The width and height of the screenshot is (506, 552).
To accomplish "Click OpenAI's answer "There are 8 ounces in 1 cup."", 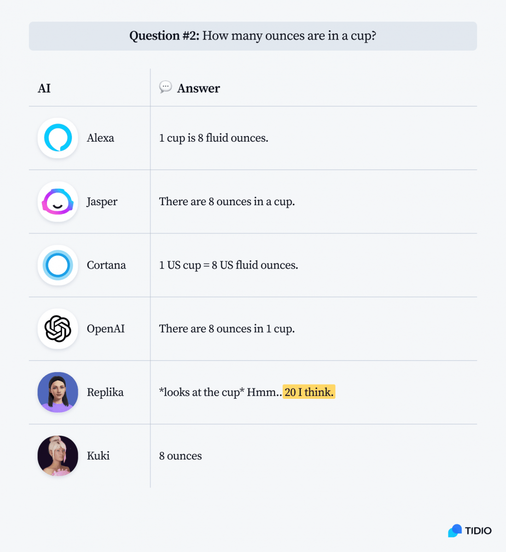I will [227, 329].
